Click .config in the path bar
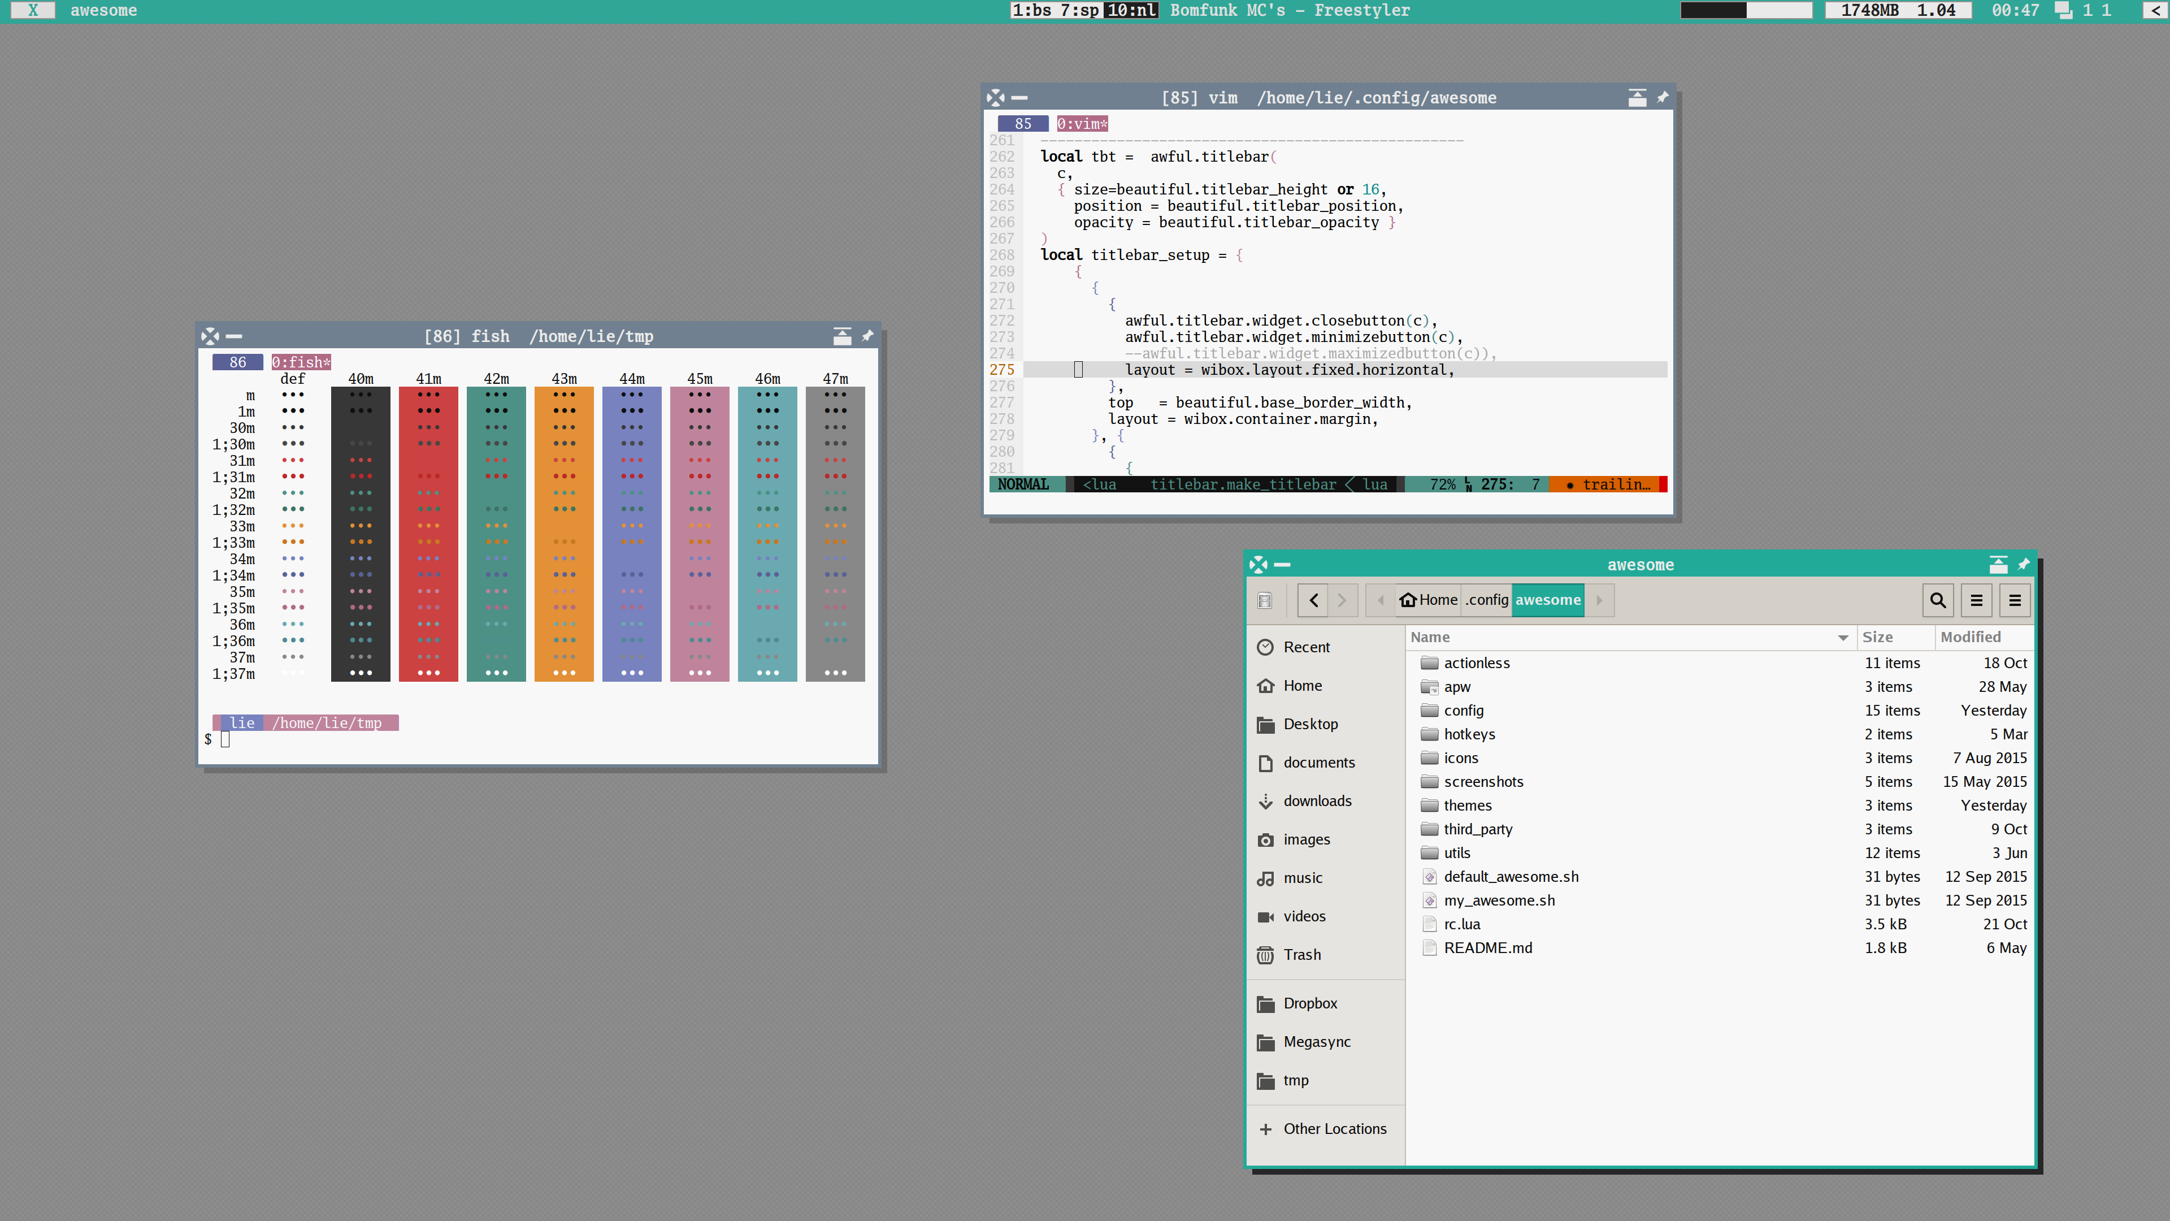Screen dimensions: 2170x1221 click(x=1486, y=600)
